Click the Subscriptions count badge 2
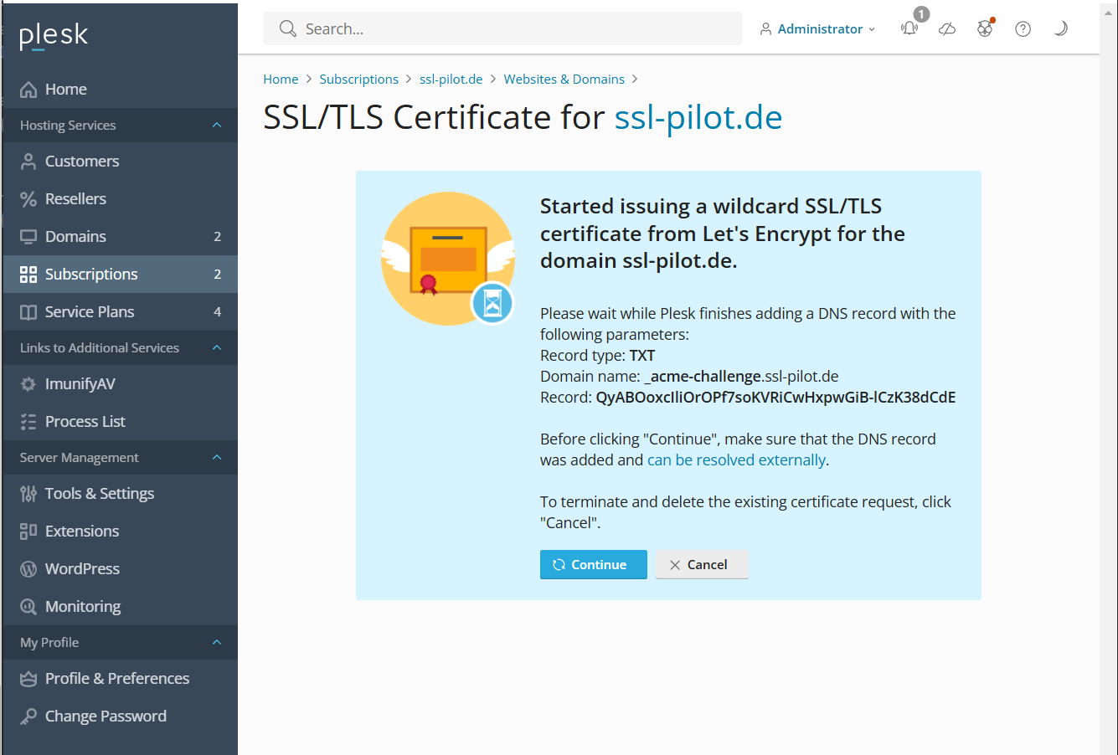This screenshot has height=755, width=1118. point(218,275)
